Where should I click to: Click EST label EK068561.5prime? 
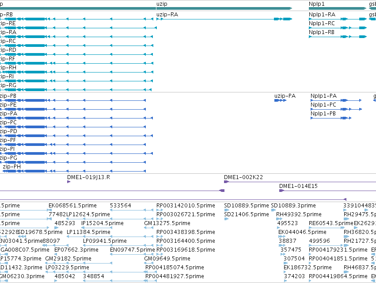[72, 206]
